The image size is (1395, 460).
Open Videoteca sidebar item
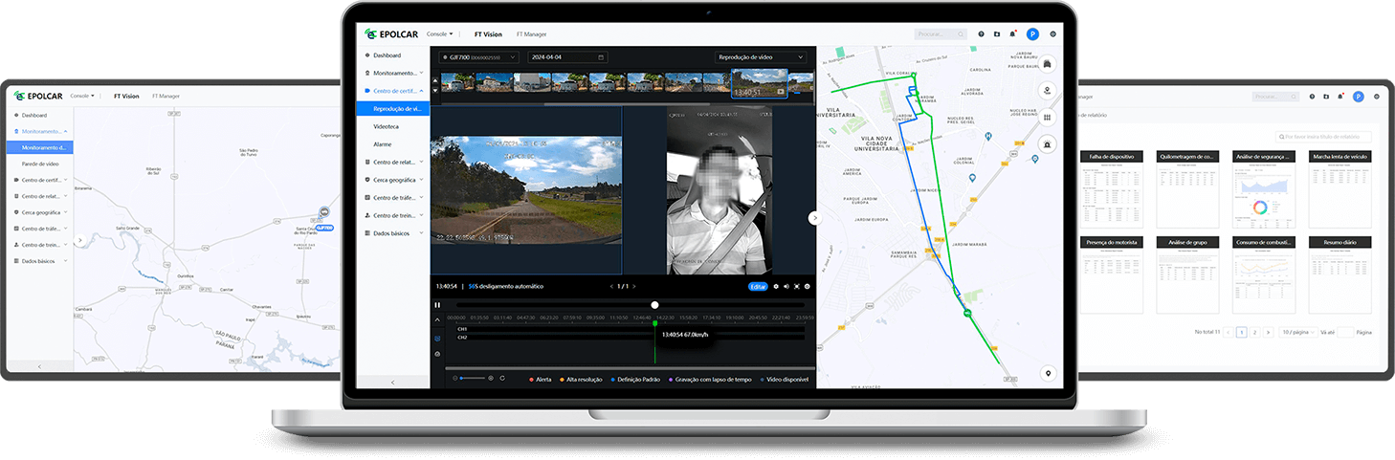[x=387, y=126]
